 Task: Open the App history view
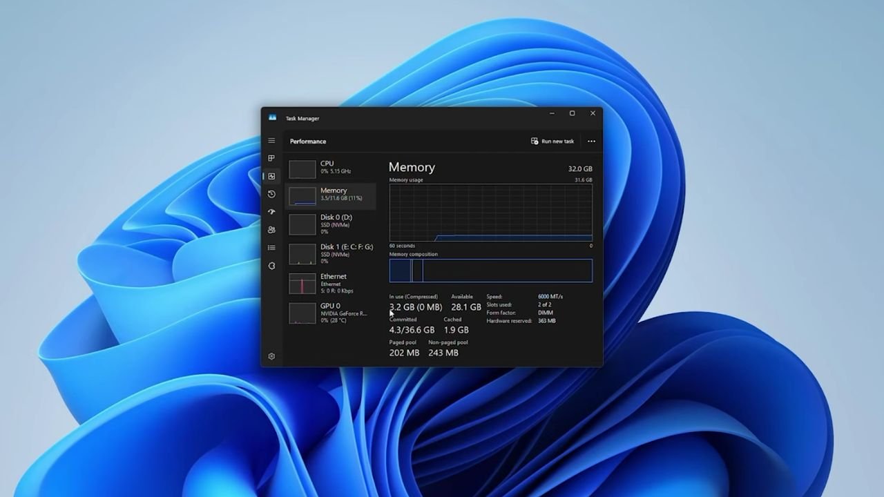pos(271,194)
